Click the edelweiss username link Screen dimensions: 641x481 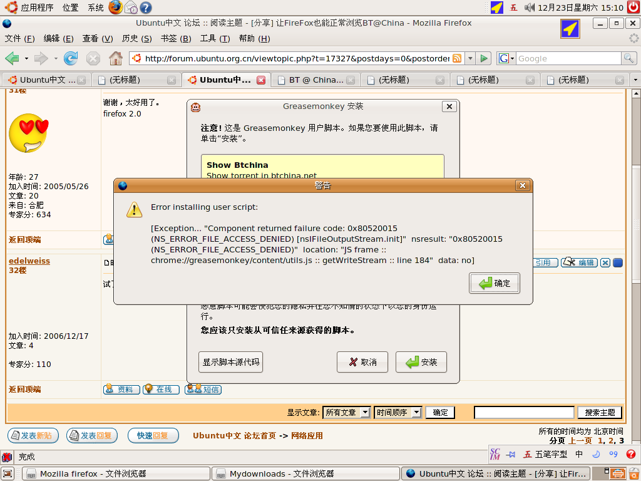29,261
